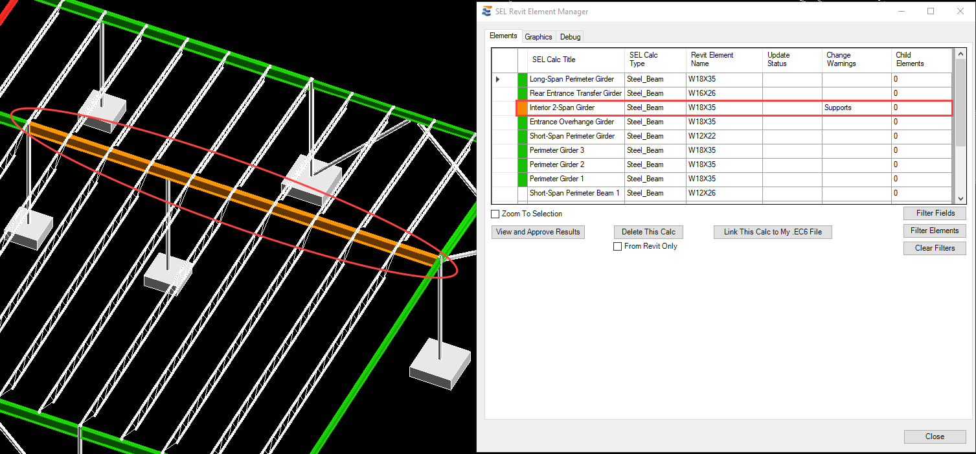Click the orange swatch for Interior 2-Span Girder
This screenshot has width=976, height=454.
coord(523,108)
